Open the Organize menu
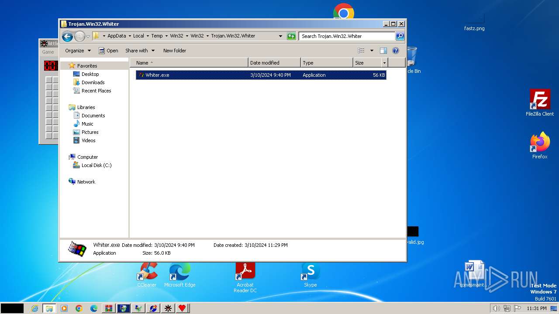 click(78, 51)
